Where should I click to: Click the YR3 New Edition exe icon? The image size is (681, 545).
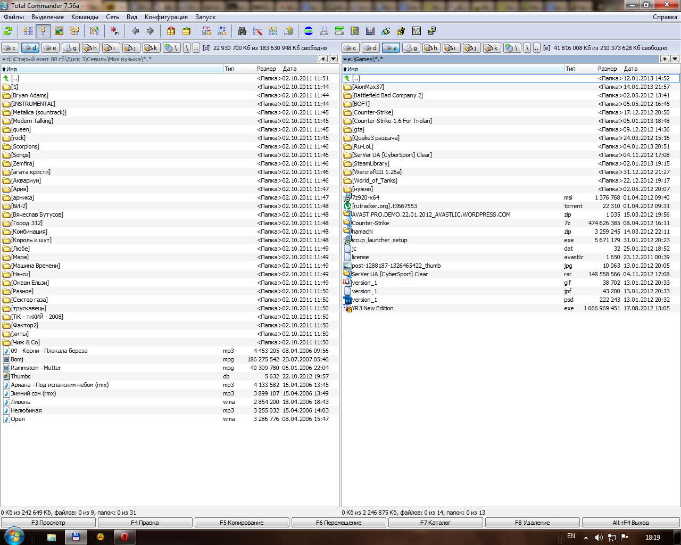pyautogui.click(x=347, y=308)
